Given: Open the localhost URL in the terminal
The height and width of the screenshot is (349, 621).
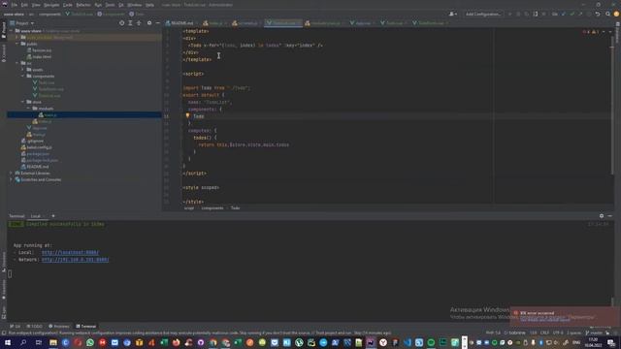Looking at the screenshot, I should tap(70, 252).
